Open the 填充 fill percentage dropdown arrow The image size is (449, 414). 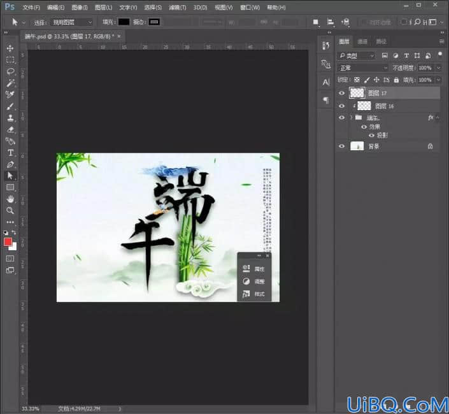(x=438, y=80)
